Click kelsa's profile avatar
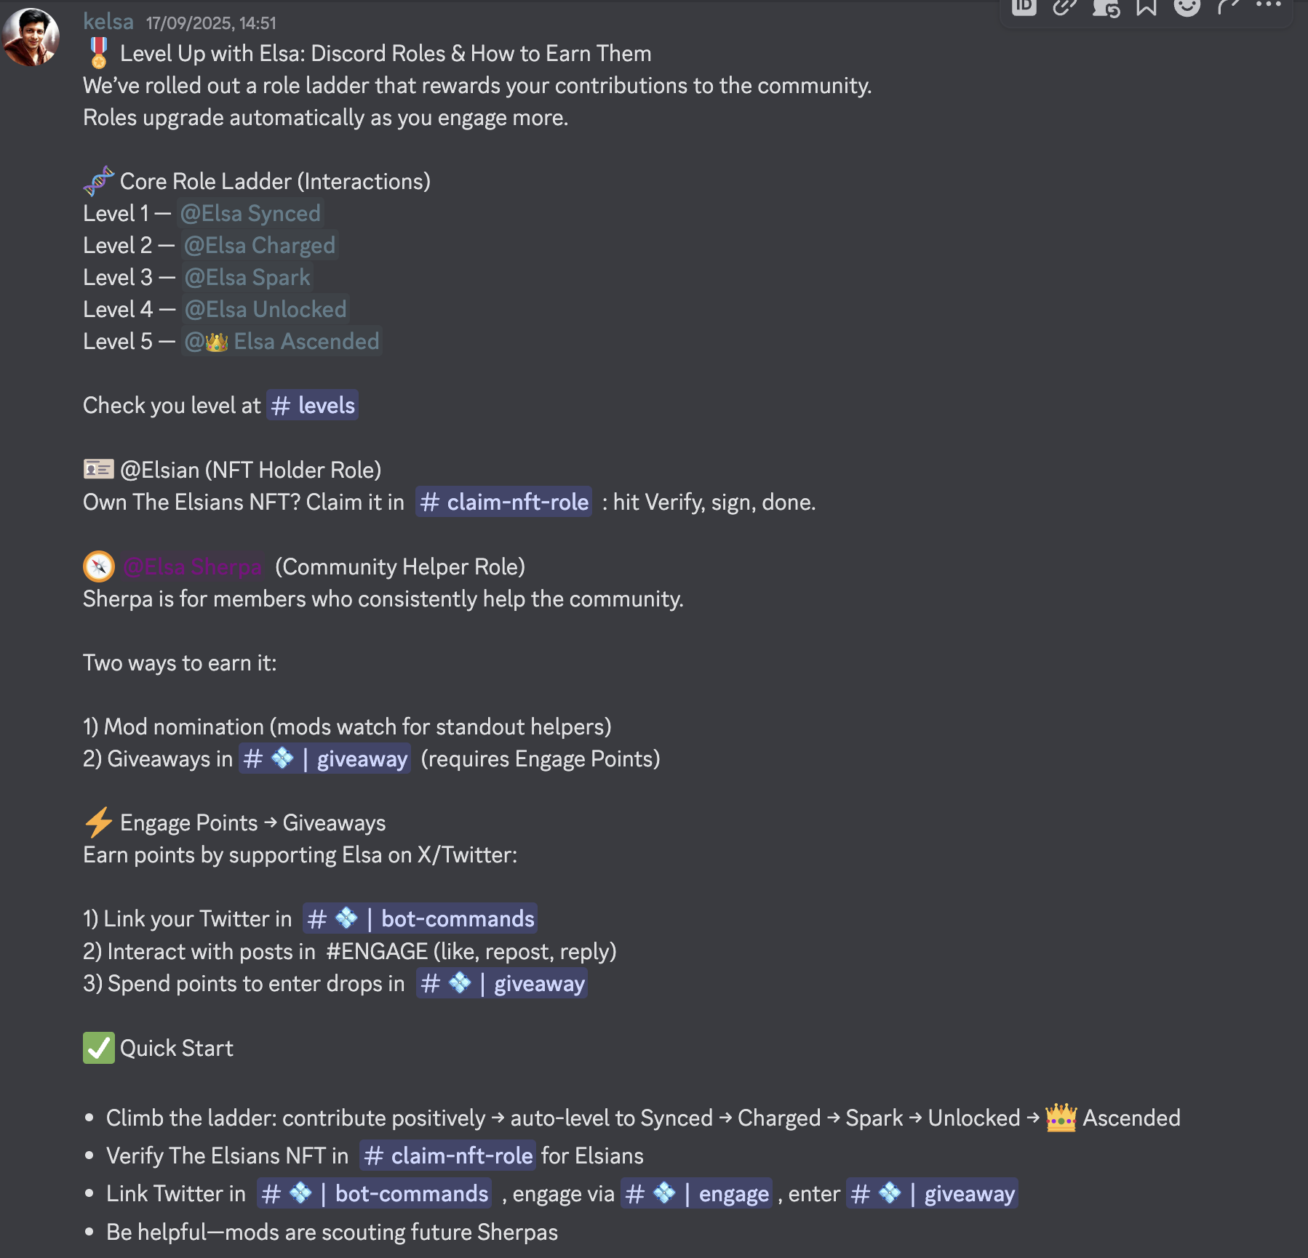 tap(31, 36)
